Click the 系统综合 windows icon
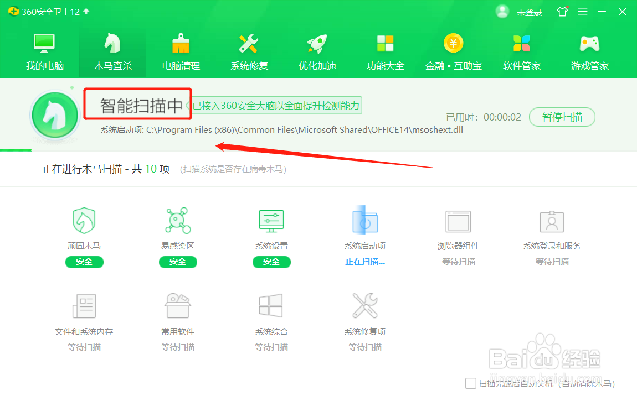Viewport: 637px width, 401px height. (271, 306)
